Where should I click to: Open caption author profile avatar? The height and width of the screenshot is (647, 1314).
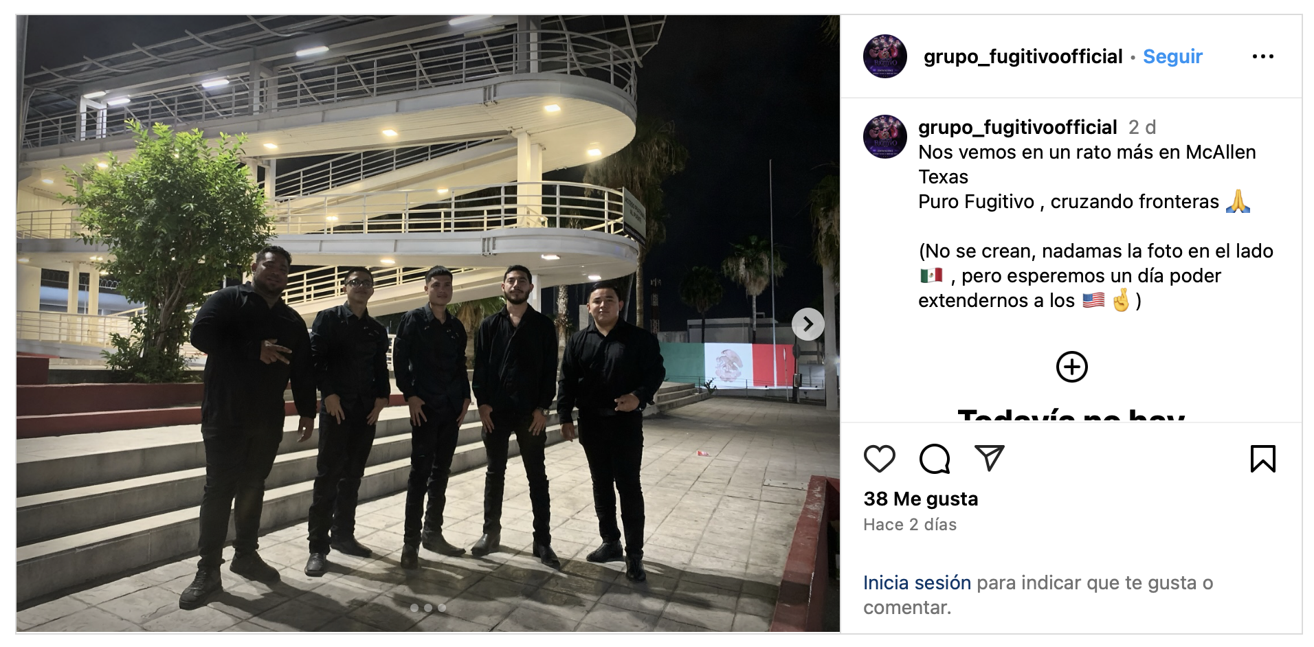(885, 137)
